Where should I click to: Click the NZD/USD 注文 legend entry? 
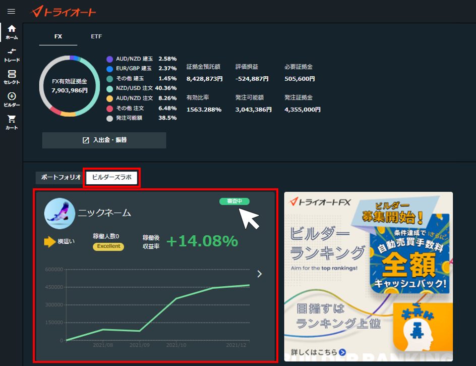(x=142, y=88)
